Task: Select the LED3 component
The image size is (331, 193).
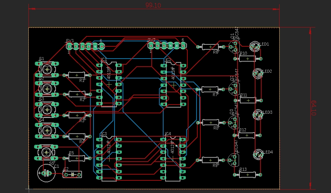Action: tap(258, 114)
